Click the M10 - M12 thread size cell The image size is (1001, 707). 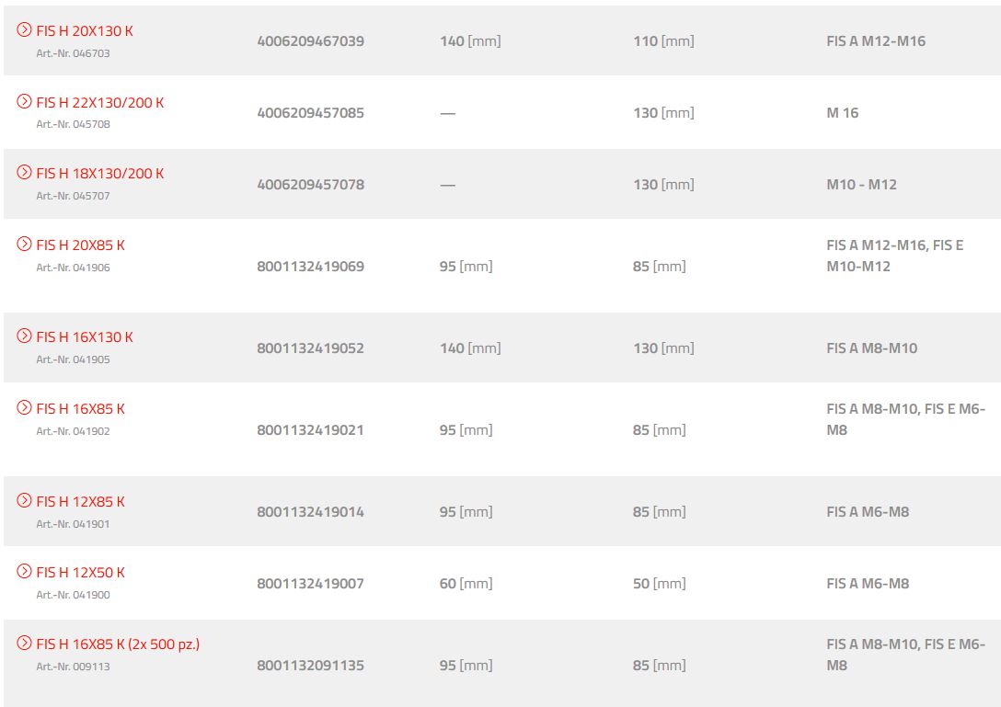(x=861, y=185)
